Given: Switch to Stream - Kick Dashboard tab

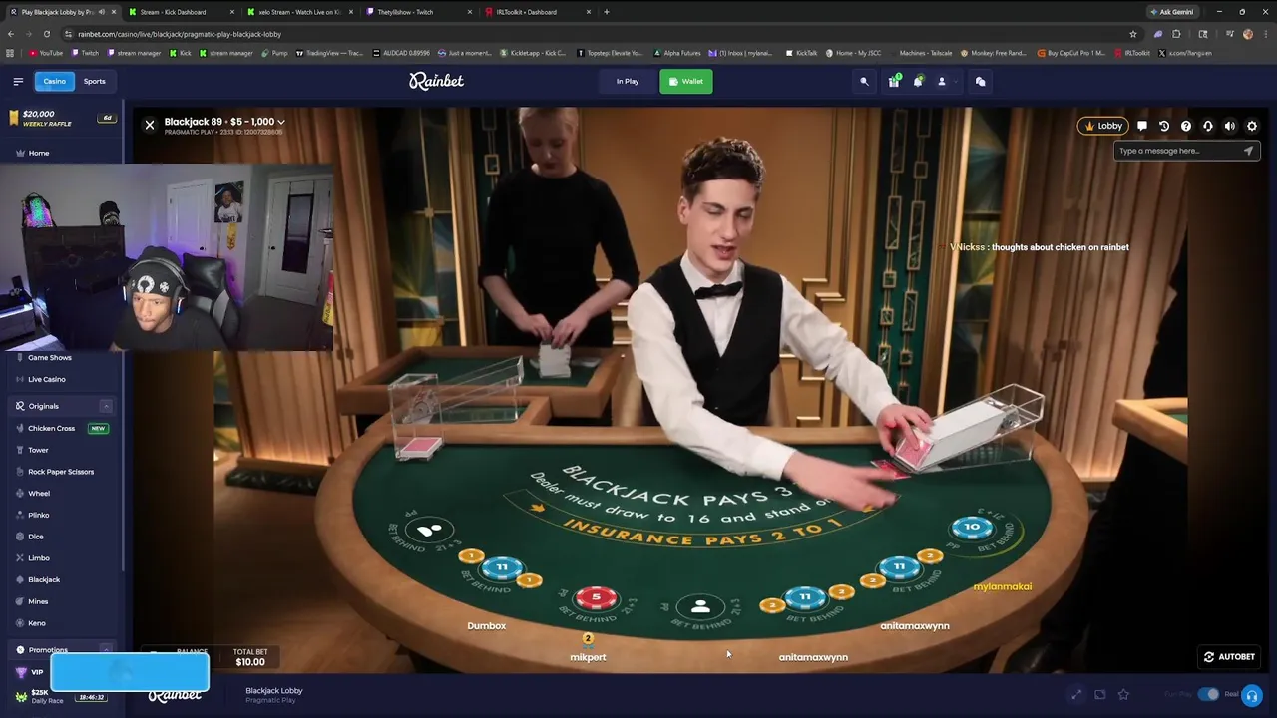Looking at the screenshot, I should [180, 12].
